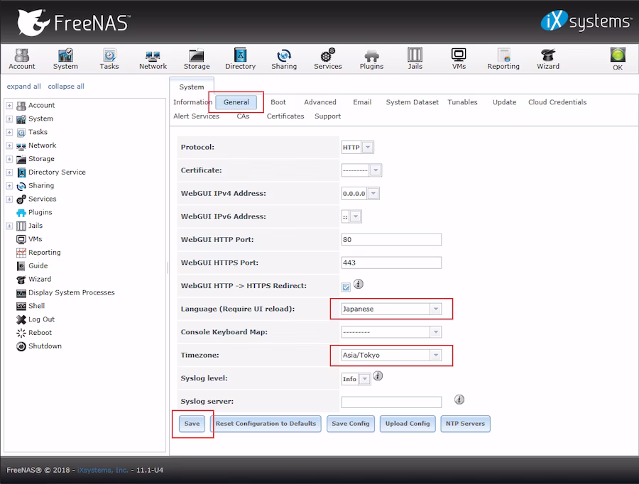Screen dimensions: 639x484
Task: Open the Certificate dropdown
Action: tap(376, 170)
